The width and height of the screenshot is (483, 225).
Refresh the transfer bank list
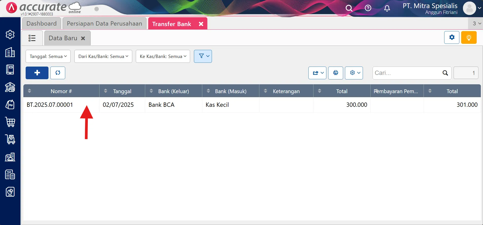58,73
